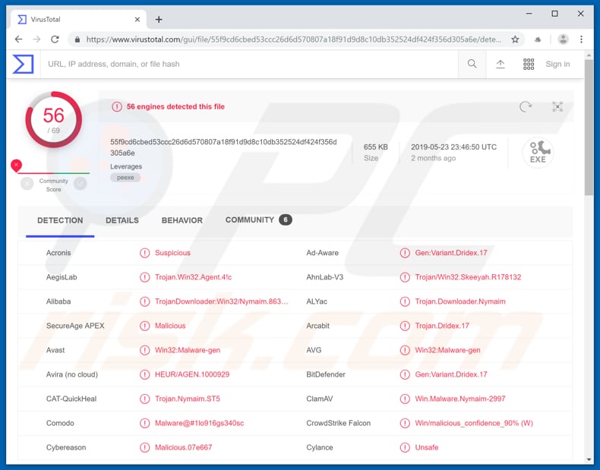This screenshot has height=470, width=600.
Task: Click the search magnifier icon
Action: click(472, 64)
